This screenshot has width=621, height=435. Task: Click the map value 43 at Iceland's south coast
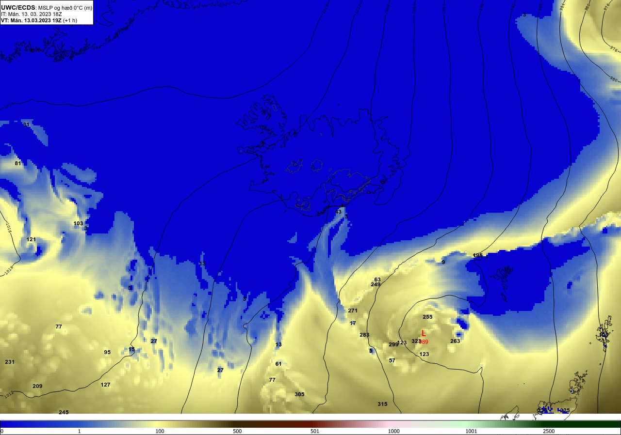[338, 212]
